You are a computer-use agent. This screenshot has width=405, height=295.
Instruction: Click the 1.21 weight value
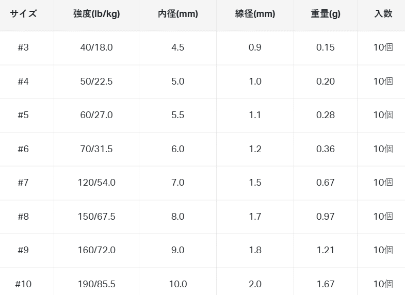tap(326, 250)
